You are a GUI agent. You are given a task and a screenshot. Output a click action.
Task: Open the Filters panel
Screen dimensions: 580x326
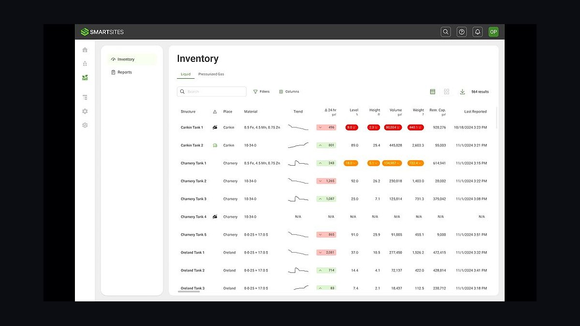point(261,92)
